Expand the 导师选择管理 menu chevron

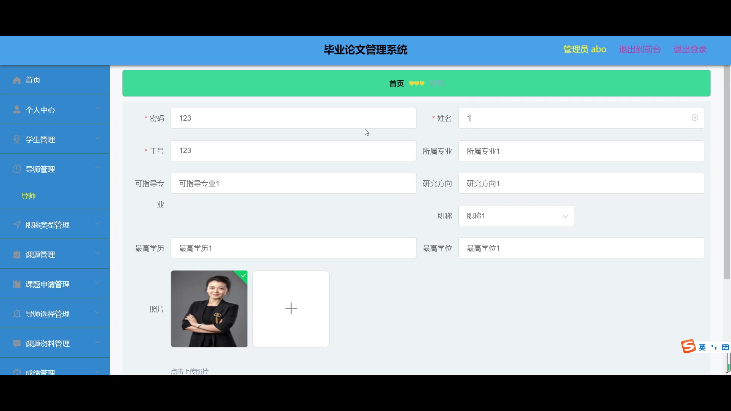pyautogui.click(x=97, y=312)
